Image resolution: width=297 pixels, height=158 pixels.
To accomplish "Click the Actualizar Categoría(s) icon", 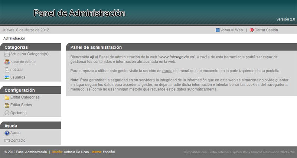I will (x=7, y=54).
